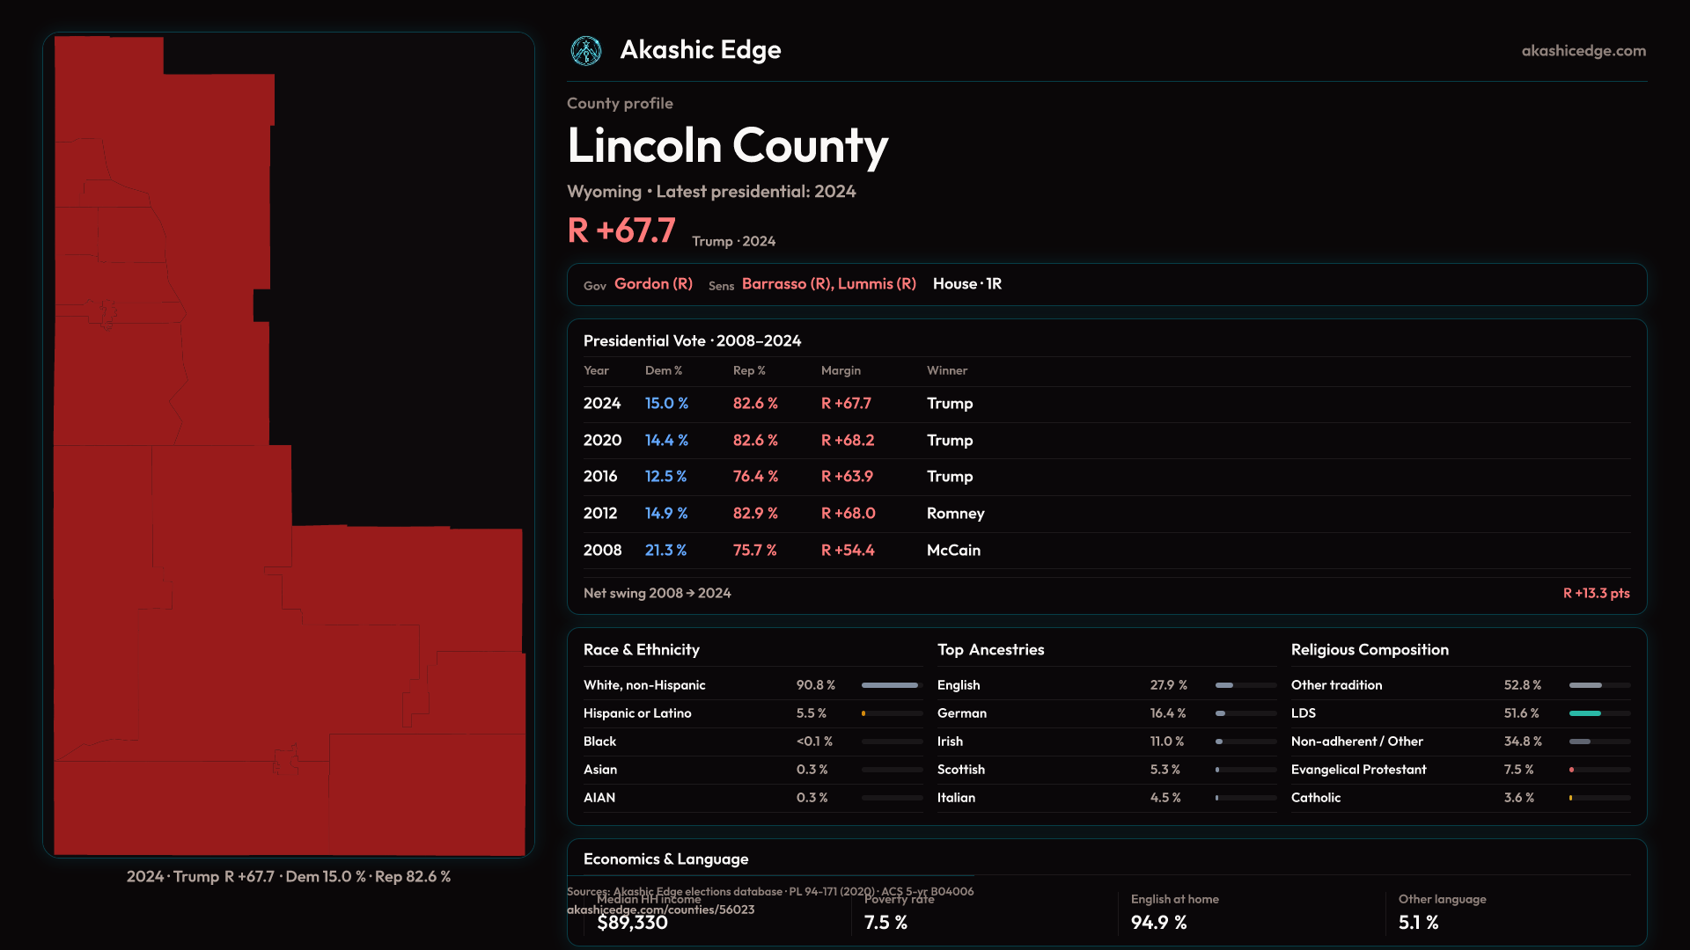Click the English at home 94.9 % stat

click(x=1158, y=922)
